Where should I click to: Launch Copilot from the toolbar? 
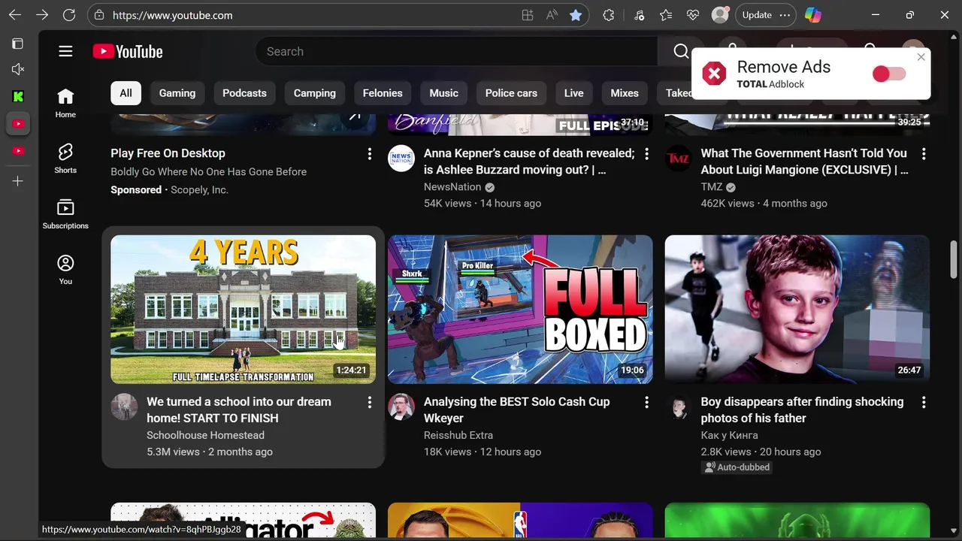click(x=812, y=15)
